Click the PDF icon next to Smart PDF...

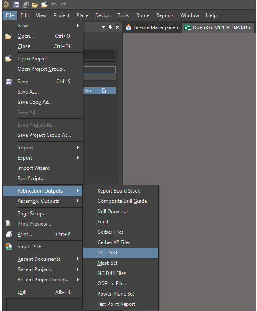click(x=8, y=247)
